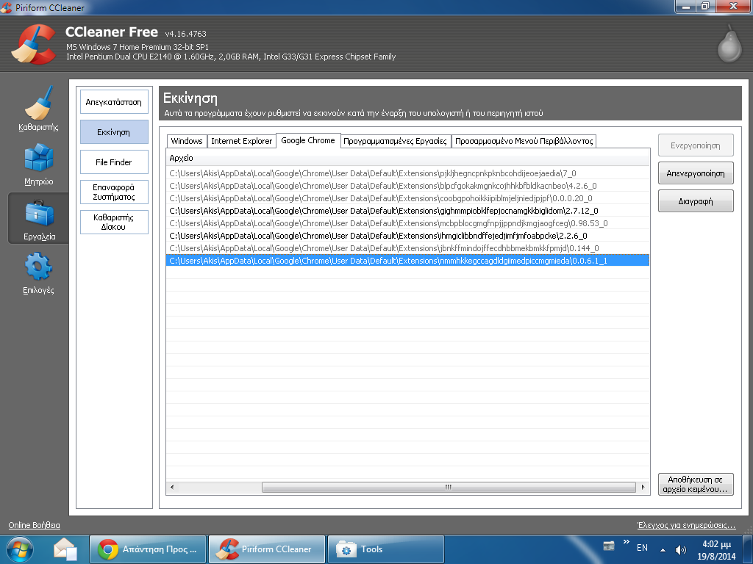The height and width of the screenshot is (564, 753).
Task: Open the Tools taskbar window
Action: pos(385,549)
